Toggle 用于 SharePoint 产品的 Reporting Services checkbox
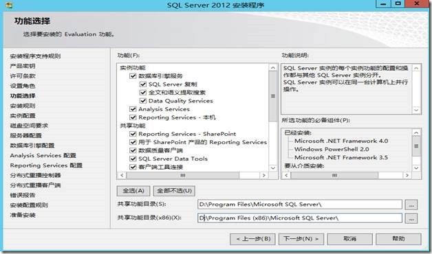The image size is (432, 254). pyautogui.click(x=133, y=142)
